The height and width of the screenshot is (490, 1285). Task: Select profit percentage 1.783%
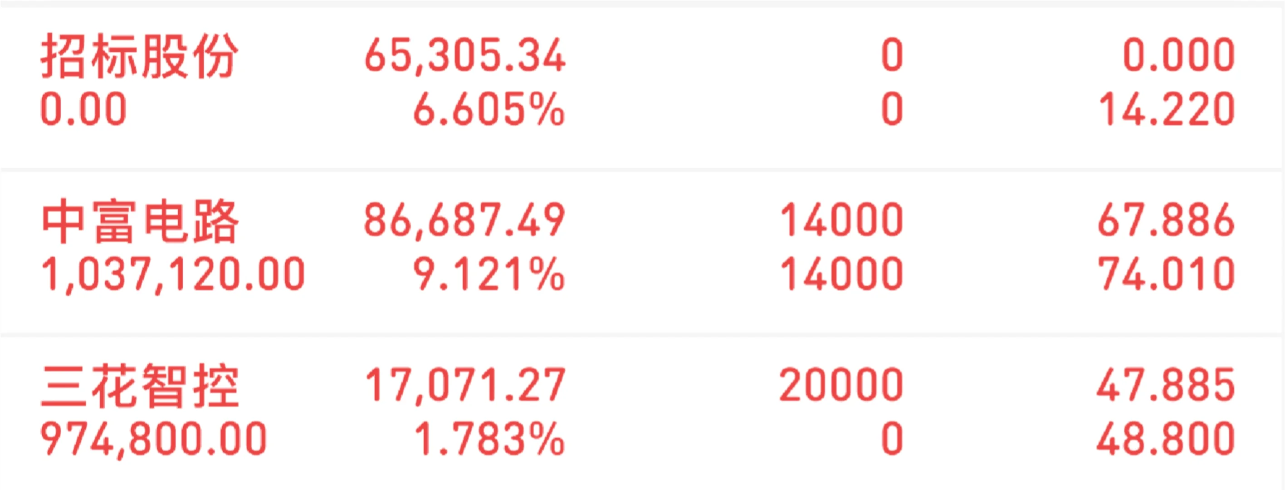(x=490, y=439)
